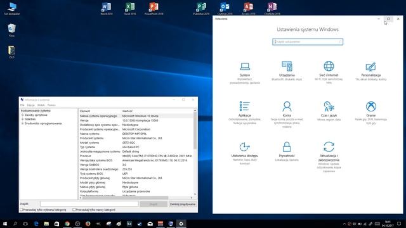Select the PowerPoint 2016 desktop shortcut
Viewport: 406px width, 228px height.
(x=154, y=9)
